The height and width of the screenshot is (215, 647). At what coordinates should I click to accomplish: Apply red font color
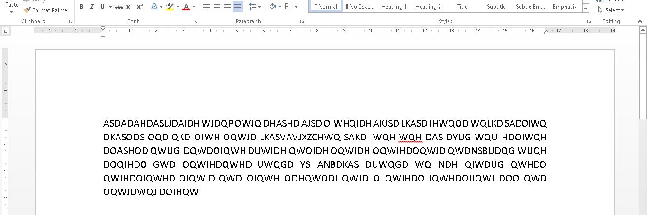coord(186,7)
